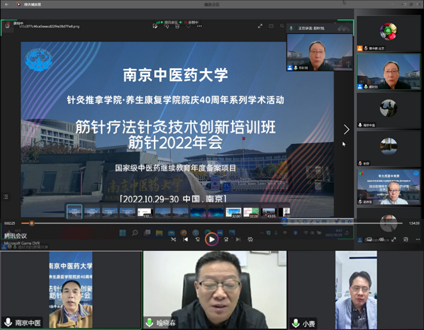Enter full screen in media player

394,239
